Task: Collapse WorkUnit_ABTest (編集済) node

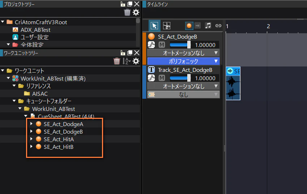Action: point(8,78)
